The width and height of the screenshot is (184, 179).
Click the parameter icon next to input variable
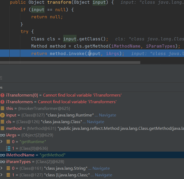(2, 115)
